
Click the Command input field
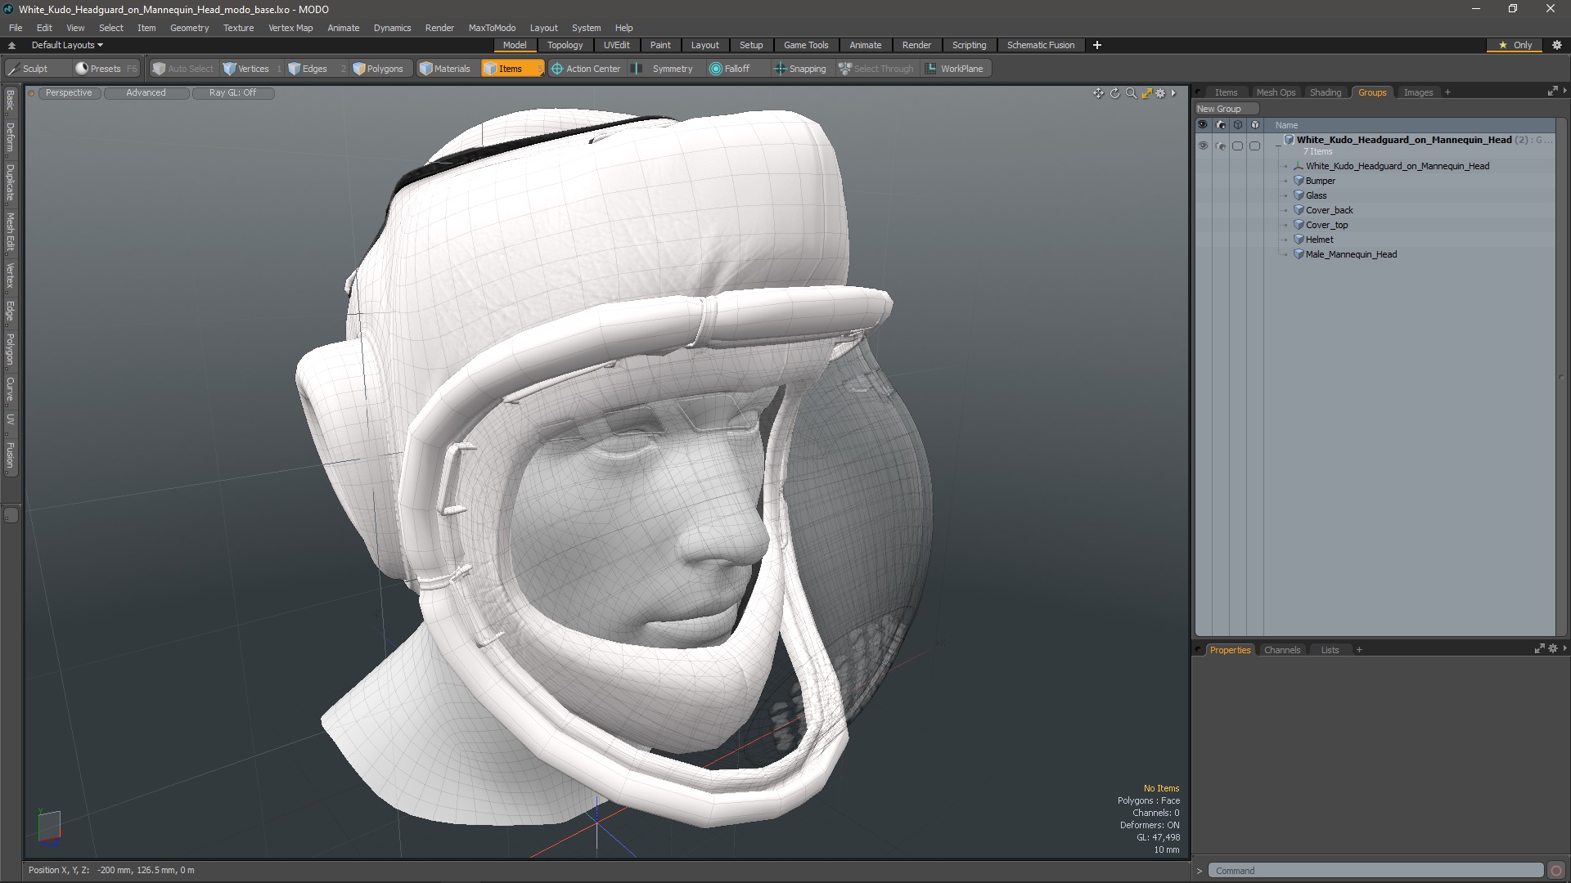click(x=1375, y=871)
